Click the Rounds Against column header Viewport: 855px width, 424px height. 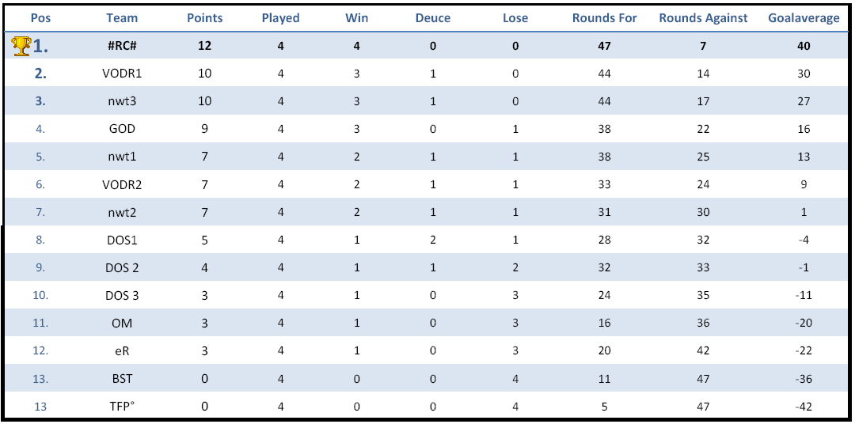click(x=704, y=18)
